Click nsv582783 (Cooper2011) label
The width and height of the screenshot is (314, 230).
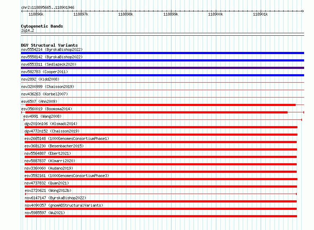coord(44,72)
